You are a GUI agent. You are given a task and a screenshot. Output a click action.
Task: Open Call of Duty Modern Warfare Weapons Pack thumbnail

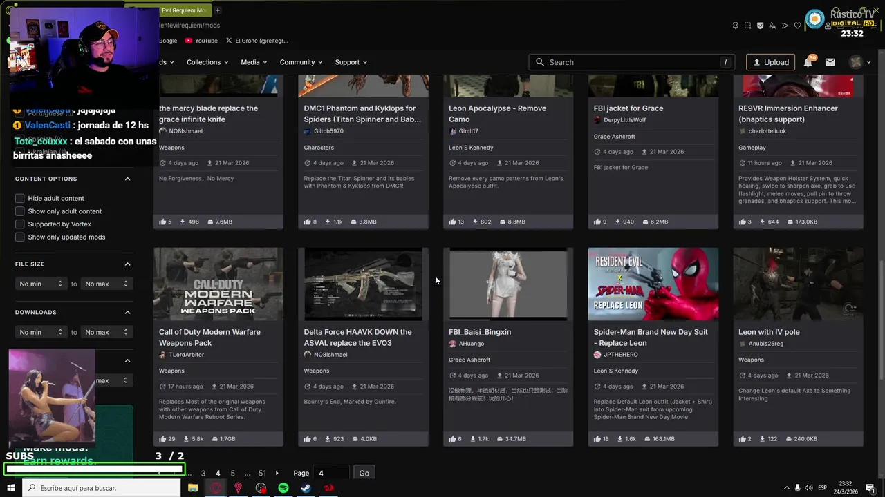(218, 284)
